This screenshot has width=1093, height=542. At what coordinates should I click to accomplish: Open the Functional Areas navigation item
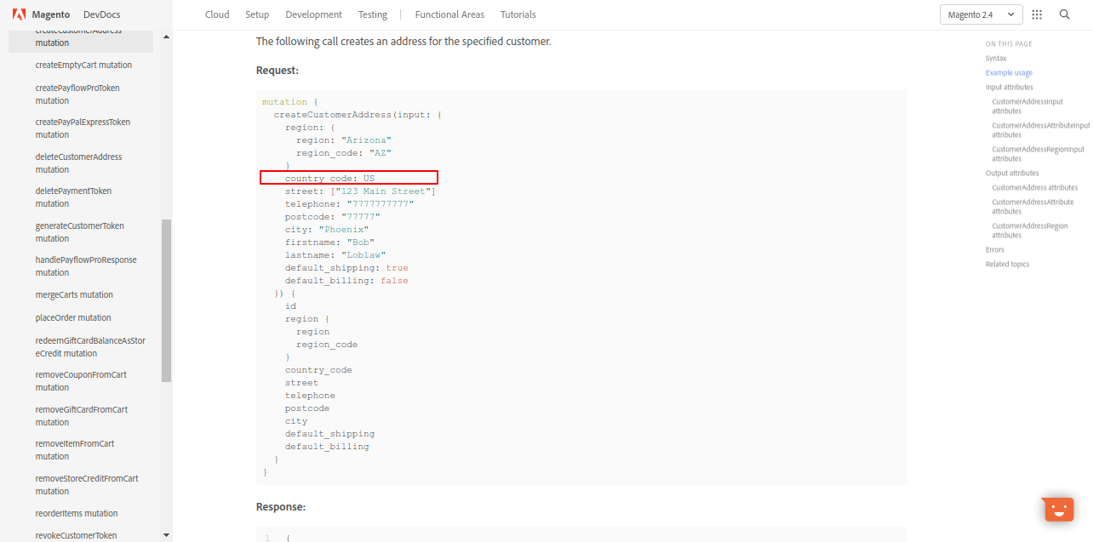pos(449,14)
